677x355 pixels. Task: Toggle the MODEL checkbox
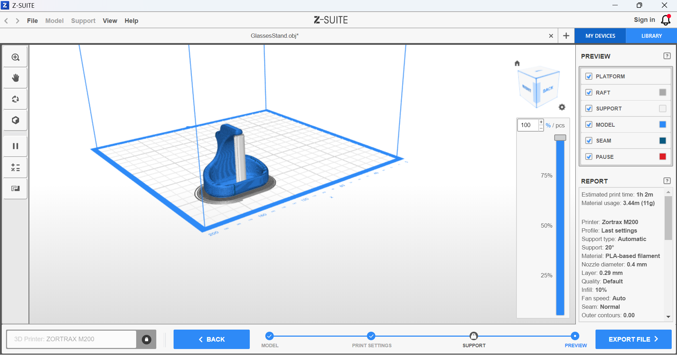click(589, 125)
